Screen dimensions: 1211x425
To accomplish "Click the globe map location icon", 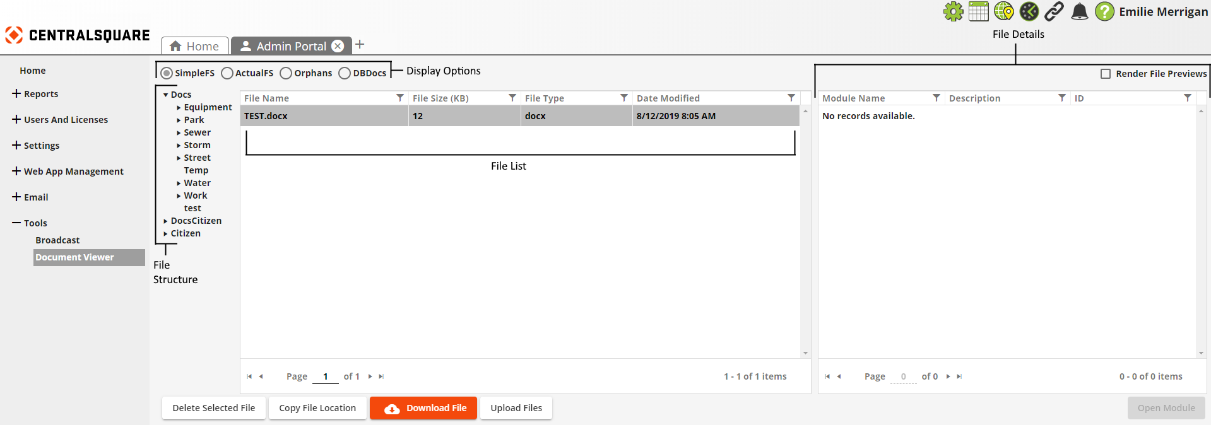I will click(1003, 11).
